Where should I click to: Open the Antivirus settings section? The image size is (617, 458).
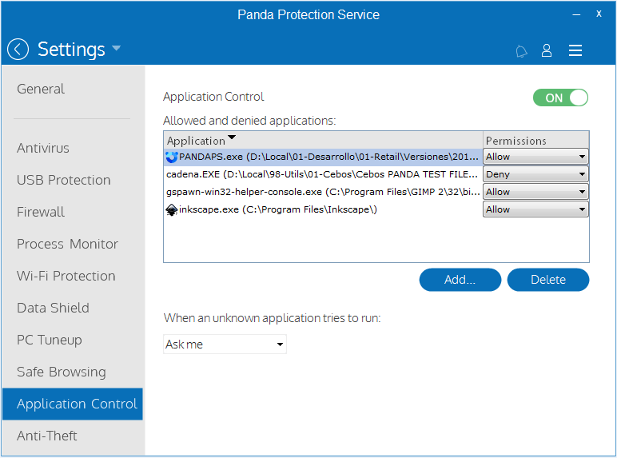tap(43, 149)
